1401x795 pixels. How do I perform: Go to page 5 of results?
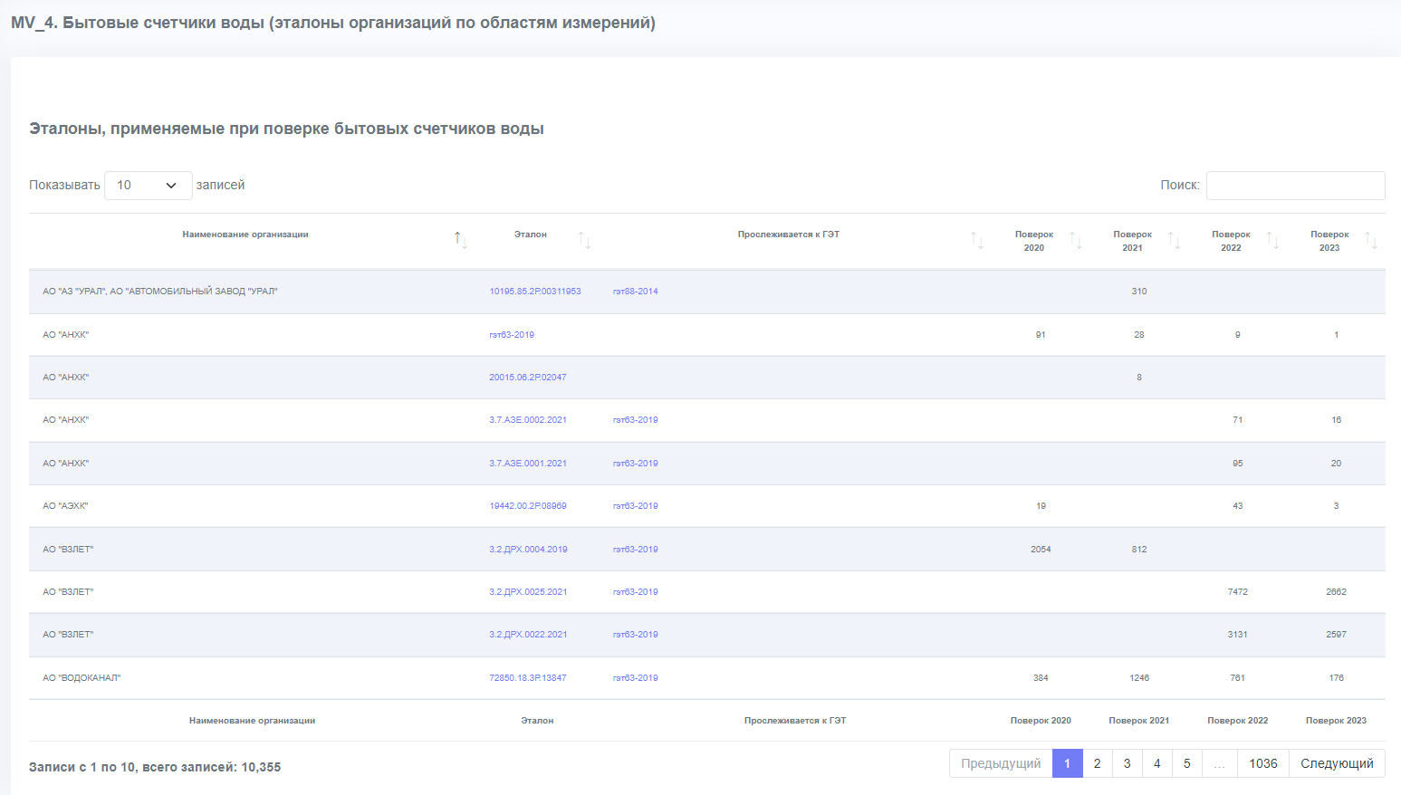[1186, 763]
